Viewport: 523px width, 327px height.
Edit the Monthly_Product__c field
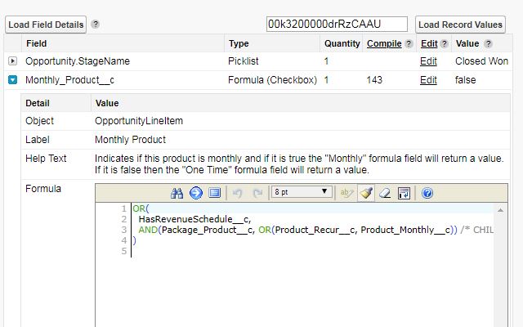(x=428, y=80)
